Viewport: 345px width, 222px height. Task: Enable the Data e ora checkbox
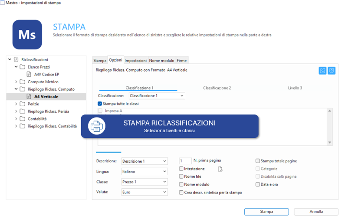click(x=258, y=184)
